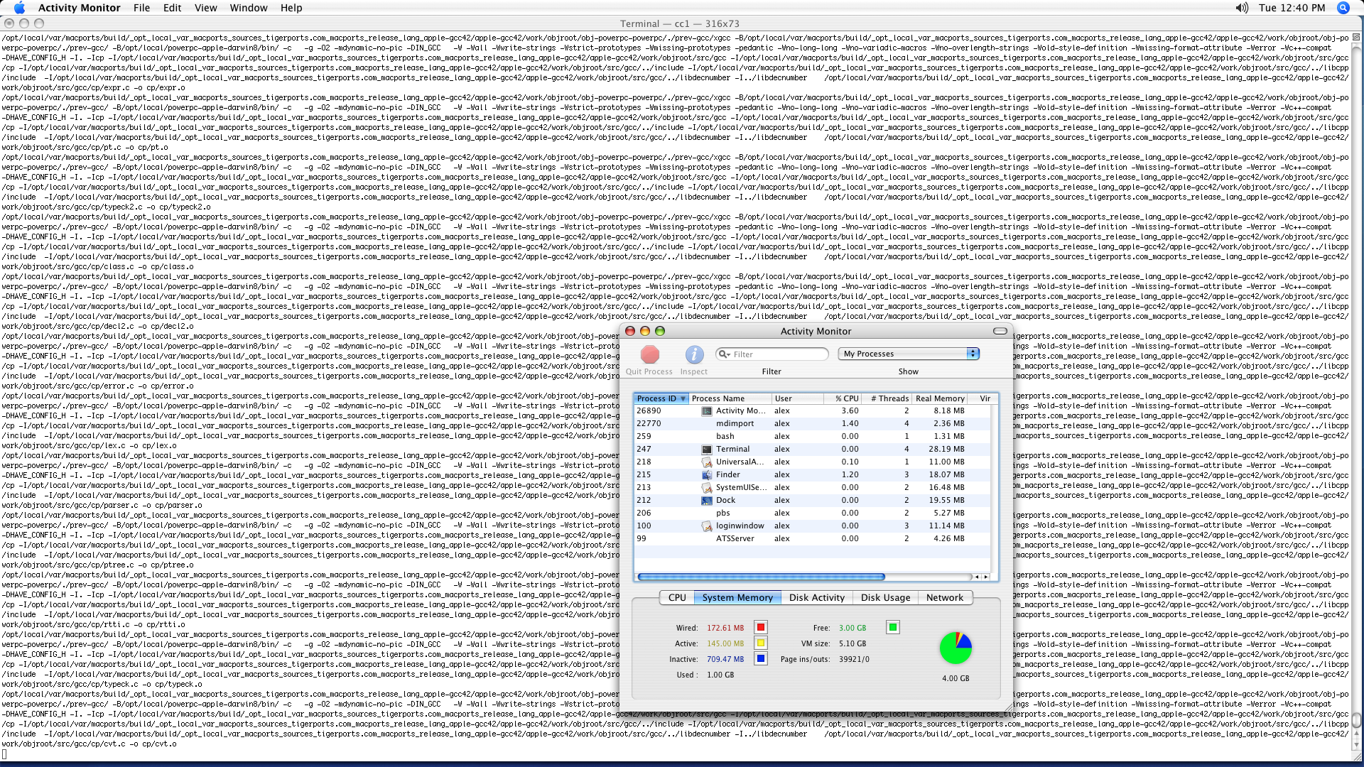Select the Terminal process icon in list

(707, 450)
